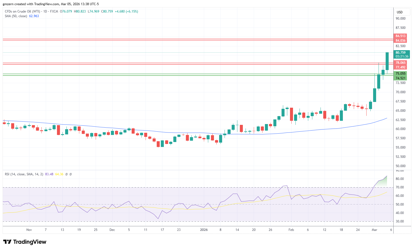Click 90.000 on the price axis
The height and width of the screenshot is (250, 414).
tap(401, 19)
